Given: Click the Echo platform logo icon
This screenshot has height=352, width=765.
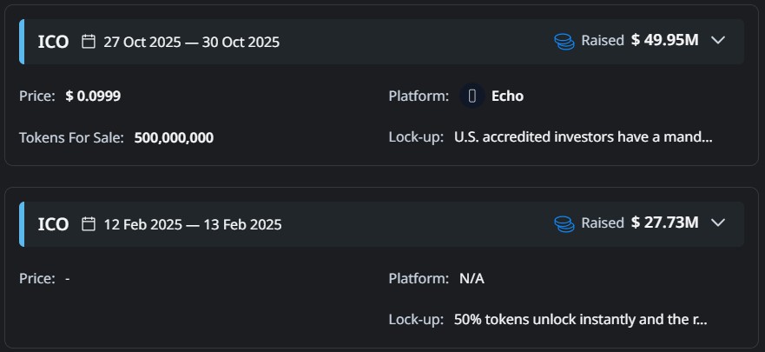Looking at the screenshot, I should tap(472, 96).
